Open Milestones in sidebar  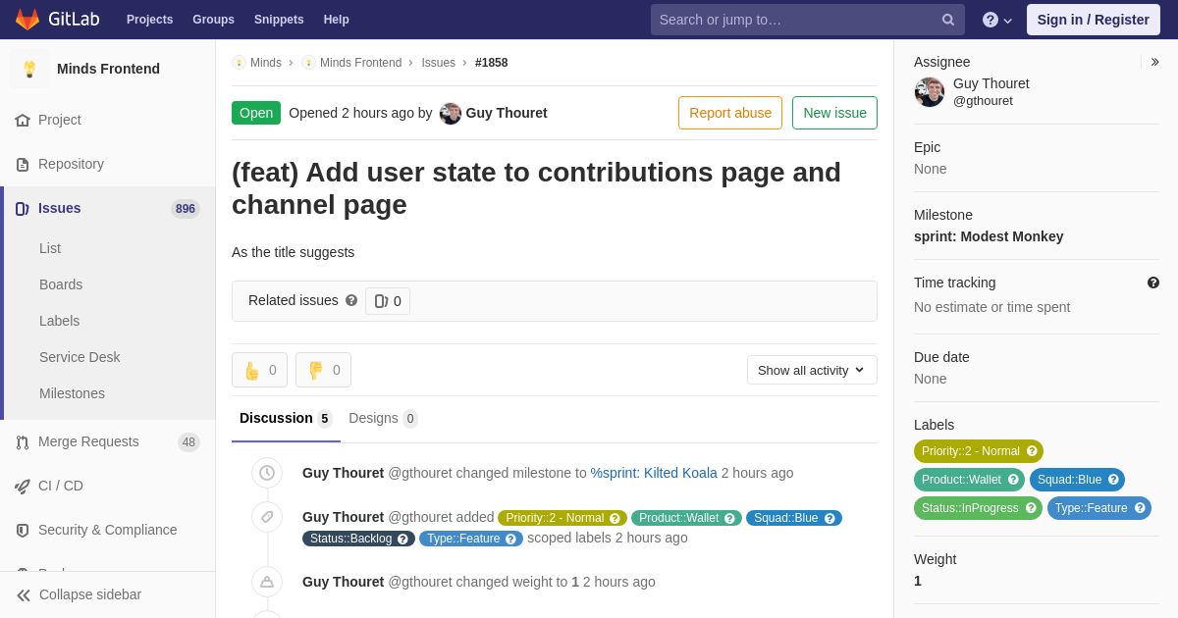click(x=72, y=393)
